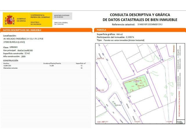Viewport: 186px width, 139px height.
Task: Click parcel number '16' on map
Action: pos(136,85)
